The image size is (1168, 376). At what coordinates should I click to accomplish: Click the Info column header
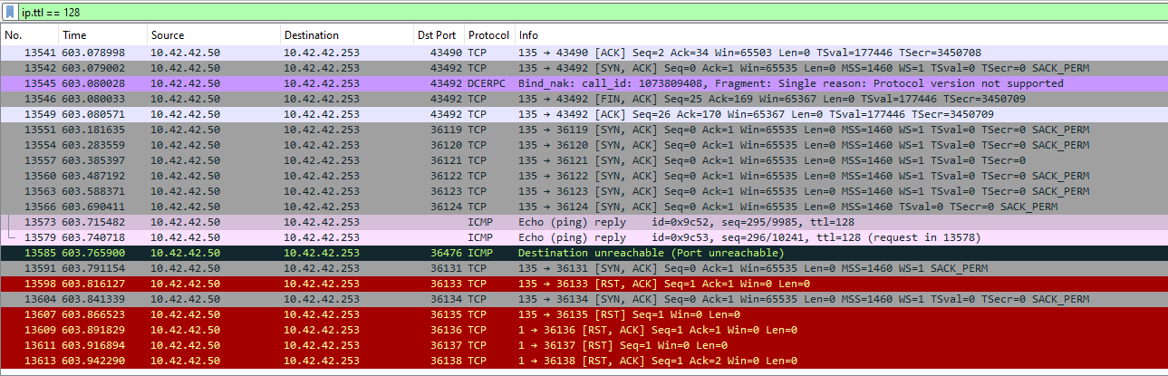pos(841,35)
